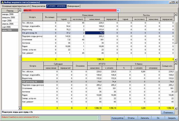The height and width of the screenshot is (121, 179).
Task: Select Отопление row in upper table
Action: [x=98, y=40]
